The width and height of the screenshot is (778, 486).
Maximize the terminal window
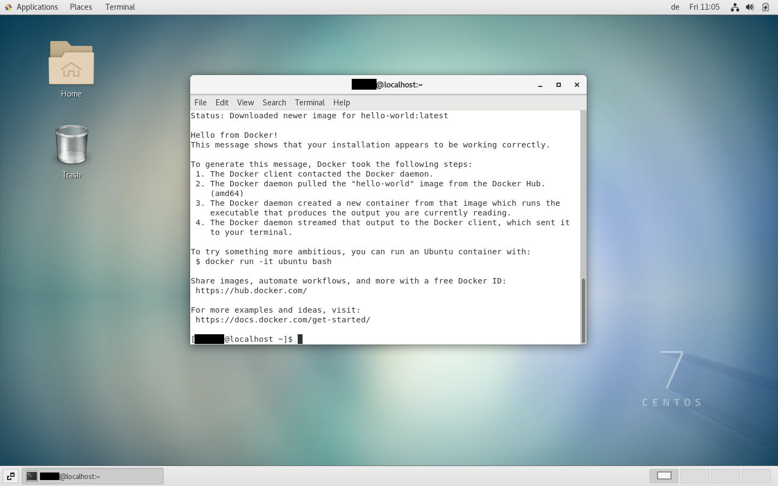click(x=559, y=85)
